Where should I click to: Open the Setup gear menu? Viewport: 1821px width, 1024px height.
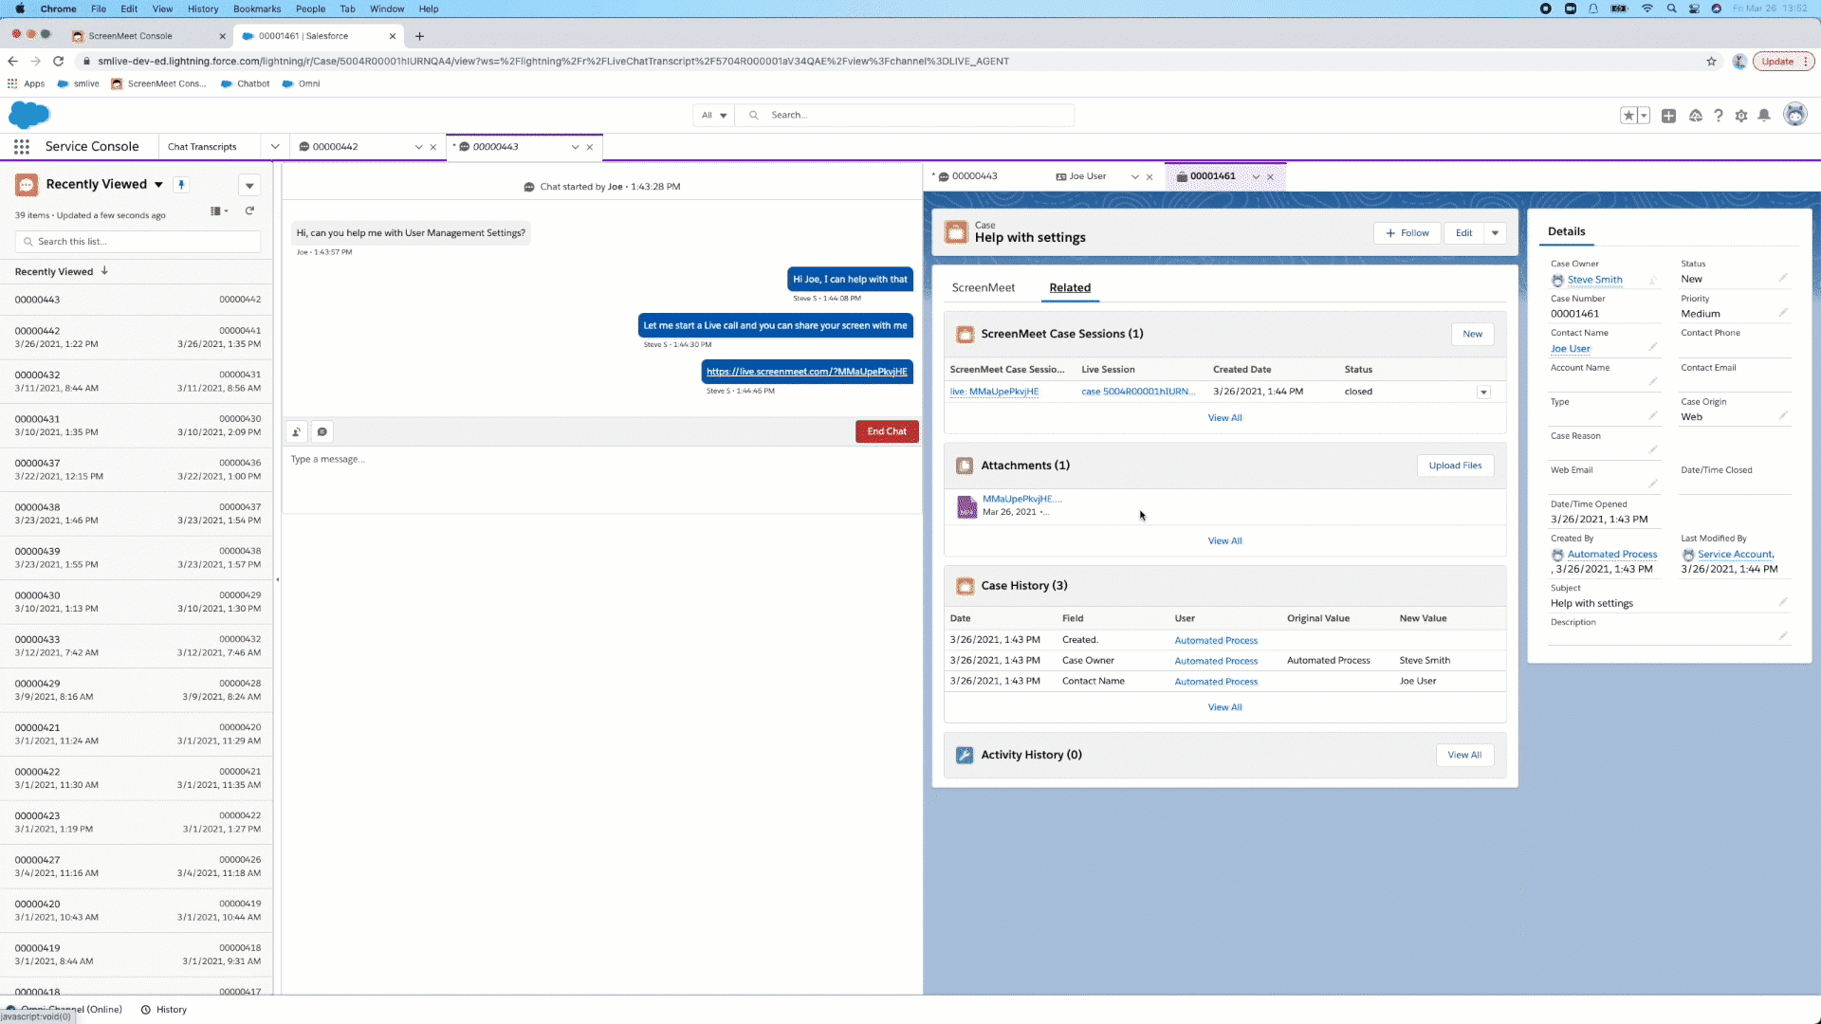1741,116
